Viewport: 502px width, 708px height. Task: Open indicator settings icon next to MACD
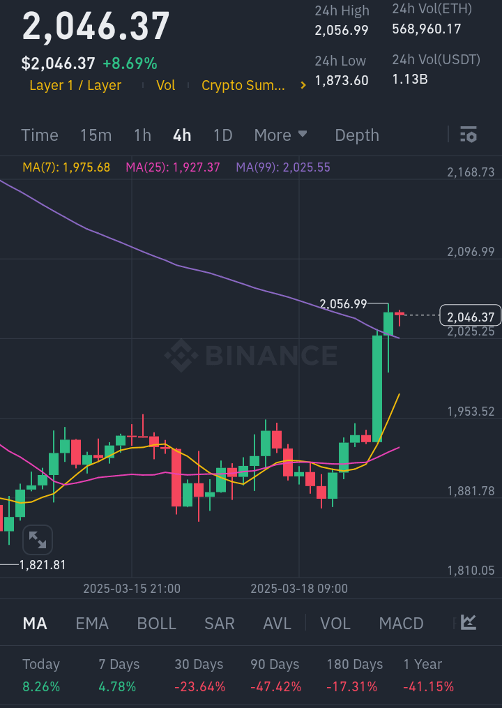(x=469, y=622)
